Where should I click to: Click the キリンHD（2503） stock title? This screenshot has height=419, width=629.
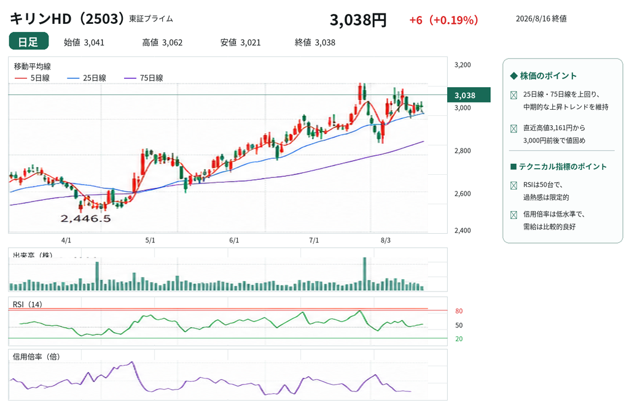(x=67, y=18)
